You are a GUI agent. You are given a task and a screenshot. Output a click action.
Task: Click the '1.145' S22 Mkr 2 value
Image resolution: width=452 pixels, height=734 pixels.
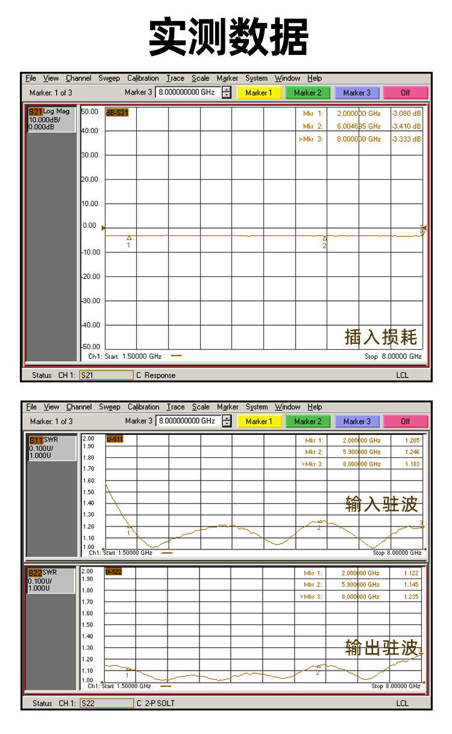(412, 585)
